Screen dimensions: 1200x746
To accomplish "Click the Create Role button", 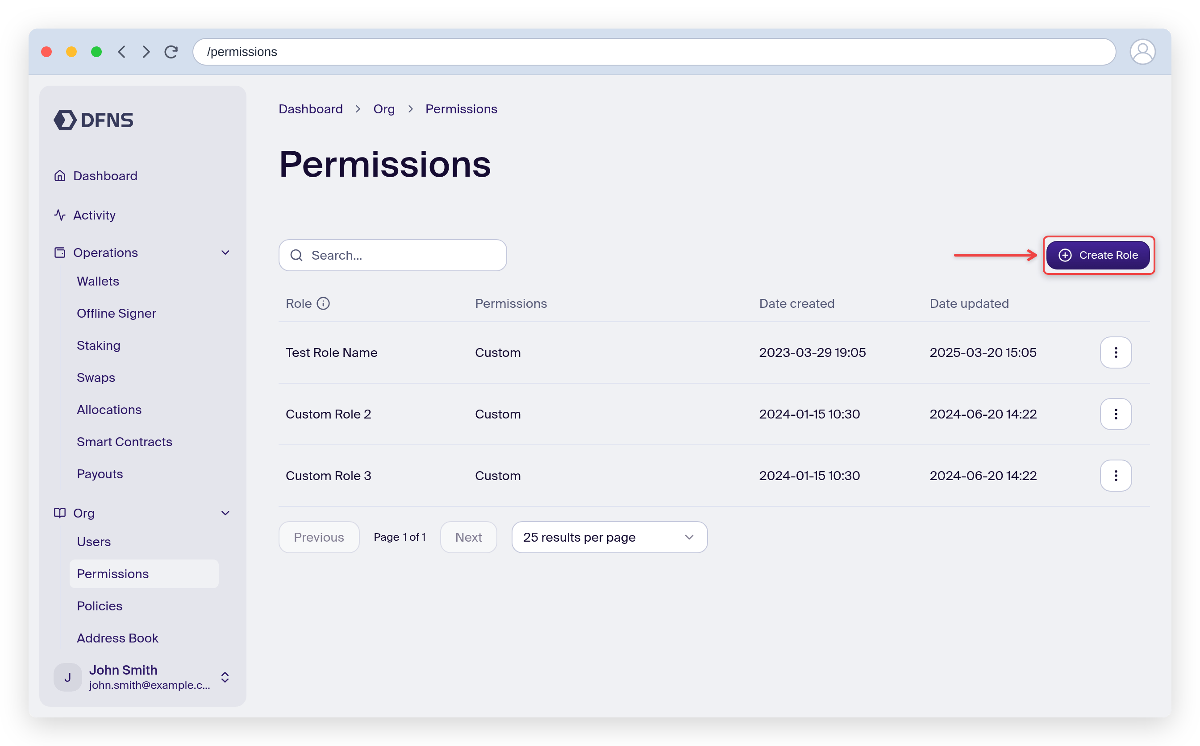I will 1098,255.
